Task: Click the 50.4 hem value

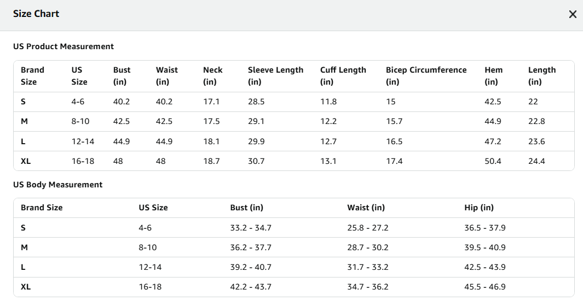Action: (493, 161)
